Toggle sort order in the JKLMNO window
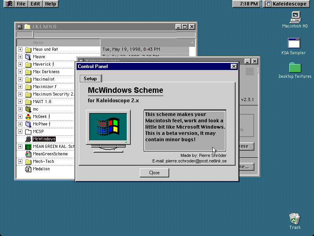The image size is (314, 236). pos(192,42)
